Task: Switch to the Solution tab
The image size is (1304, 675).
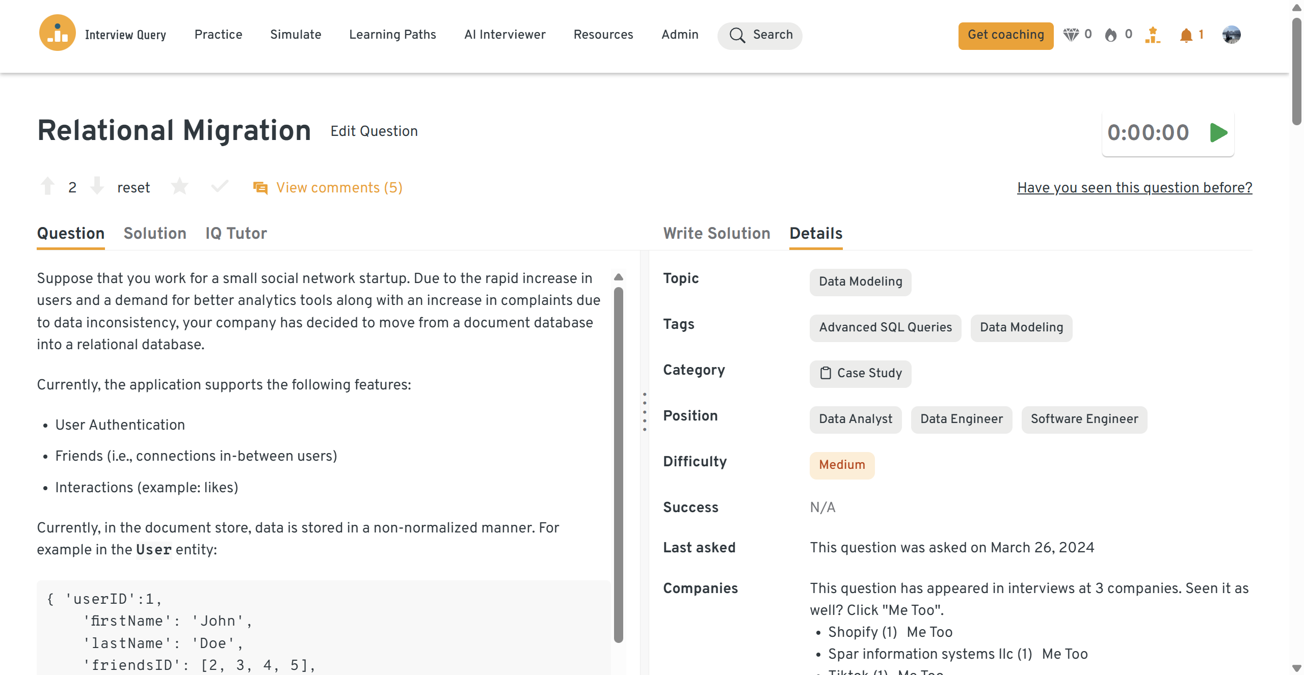Action: pyautogui.click(x=155, y=233)
